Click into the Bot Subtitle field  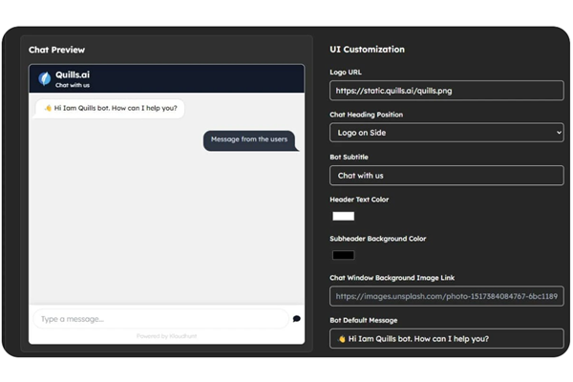tap(446, 176)
